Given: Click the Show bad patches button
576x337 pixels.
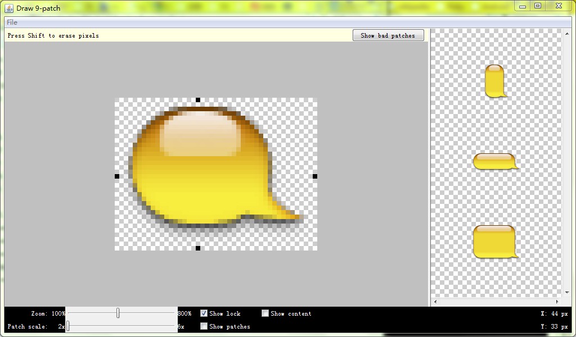Looking at the screenshot, I should [x=388, y=35].
